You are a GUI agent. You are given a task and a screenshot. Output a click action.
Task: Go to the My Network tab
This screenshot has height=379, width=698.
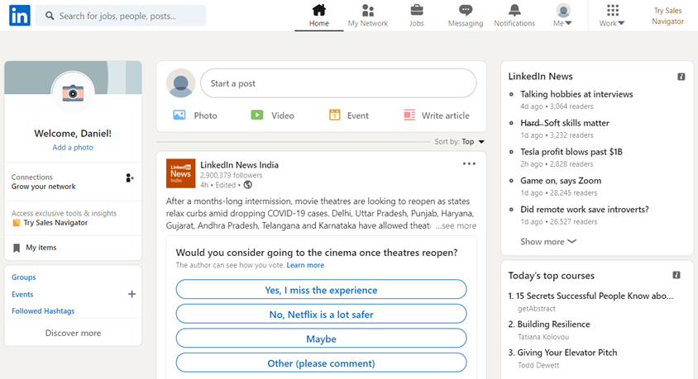[368, 16]
